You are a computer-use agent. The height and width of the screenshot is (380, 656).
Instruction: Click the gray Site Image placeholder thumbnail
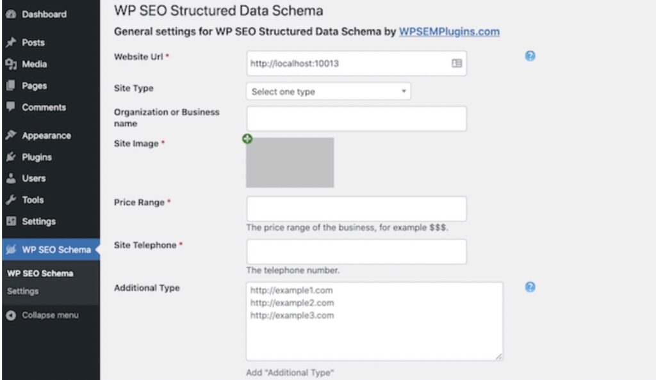pyautogui.click(x=290, y=162)
